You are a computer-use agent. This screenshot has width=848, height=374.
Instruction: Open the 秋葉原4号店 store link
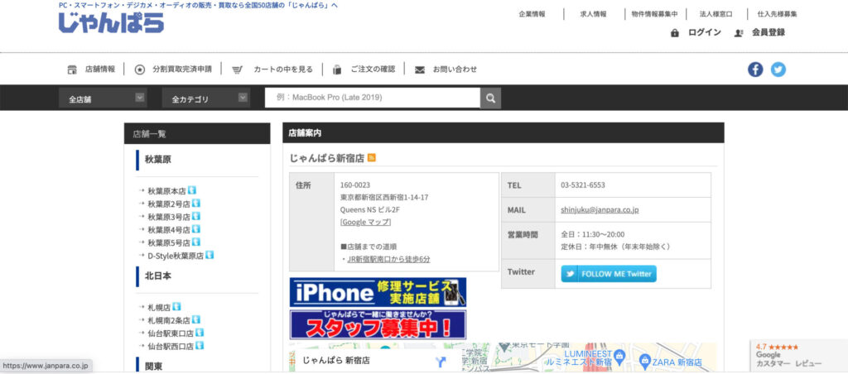point(169,230)
